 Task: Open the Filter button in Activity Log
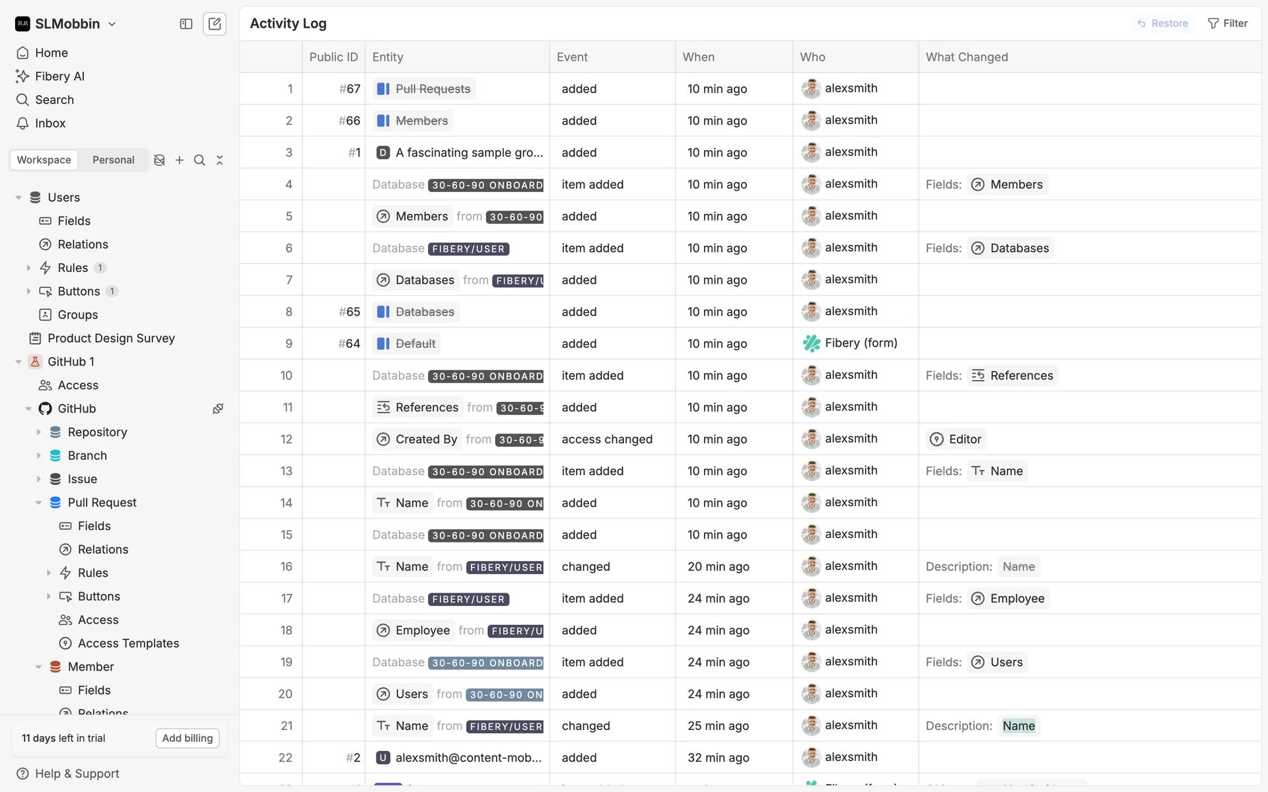[x=1228, y=23]
